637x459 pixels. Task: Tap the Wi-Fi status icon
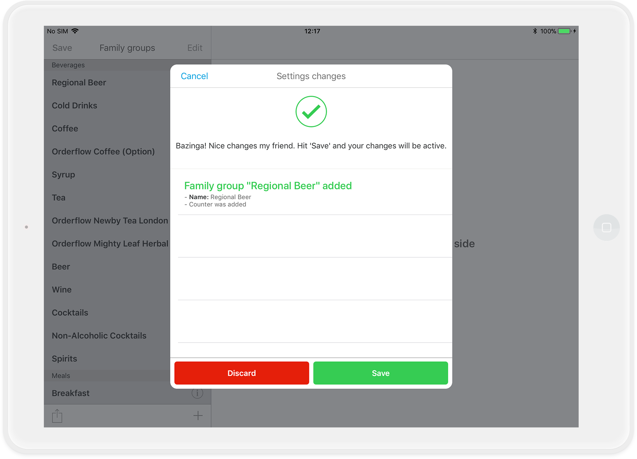tap(75, 31)
